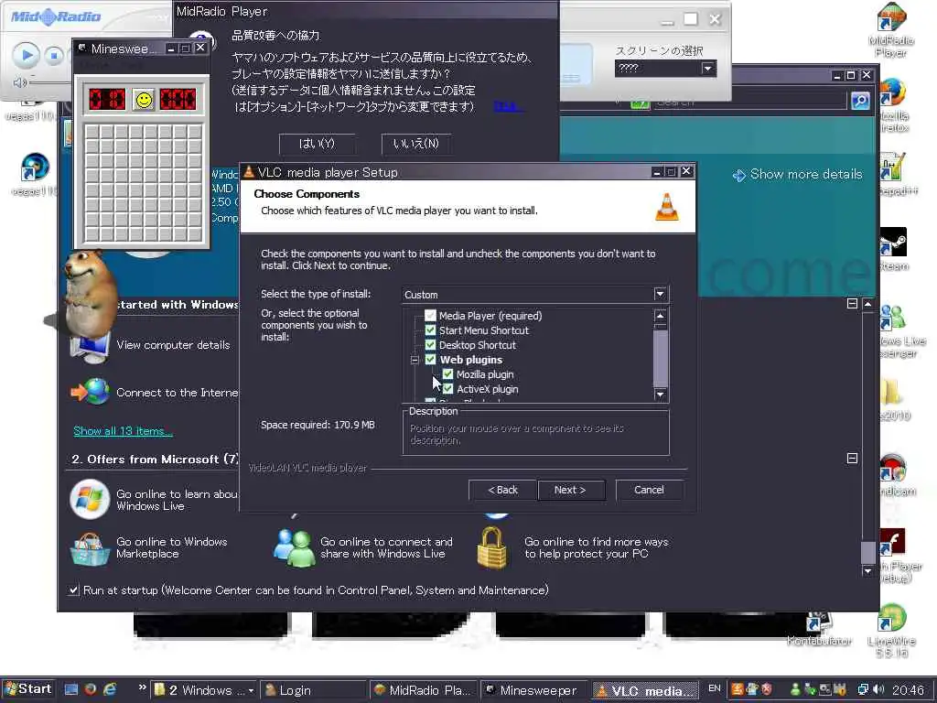Open MidRadio Player desktop shortcut
Image resolution: width=937 pixels, height=703 pixels.
pos(891,30)
